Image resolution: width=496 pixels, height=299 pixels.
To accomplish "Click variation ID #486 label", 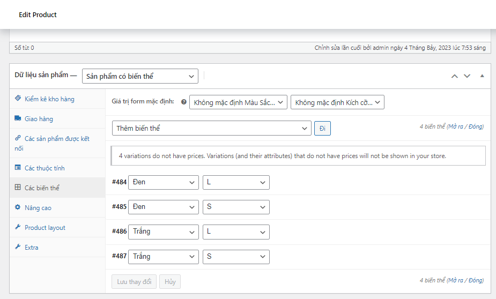I will pyautogui.click(x=119, y=231).
